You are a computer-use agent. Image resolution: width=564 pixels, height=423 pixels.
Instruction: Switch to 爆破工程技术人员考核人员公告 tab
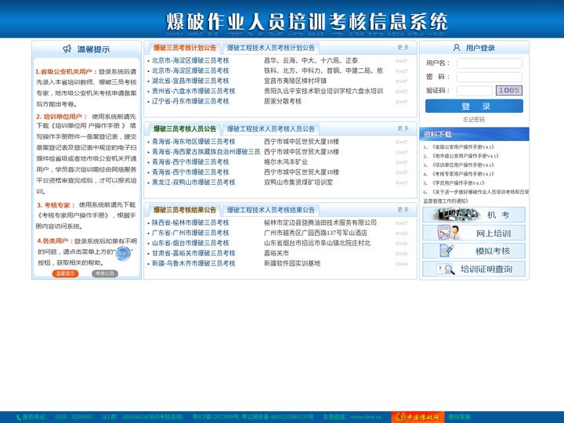[x=270, y=128]
